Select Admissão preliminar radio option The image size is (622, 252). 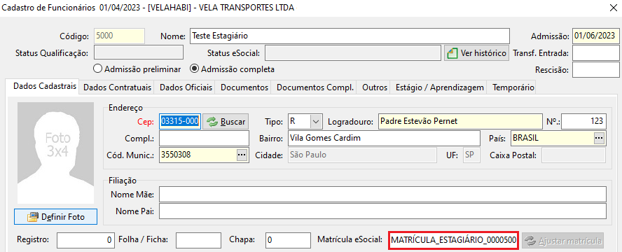tap(137, 69)
